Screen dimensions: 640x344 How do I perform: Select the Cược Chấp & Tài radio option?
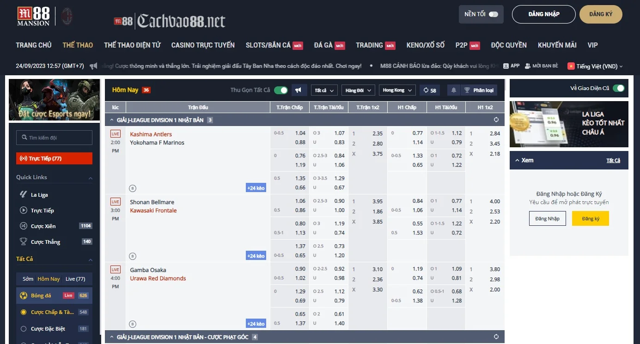point(24,312)
